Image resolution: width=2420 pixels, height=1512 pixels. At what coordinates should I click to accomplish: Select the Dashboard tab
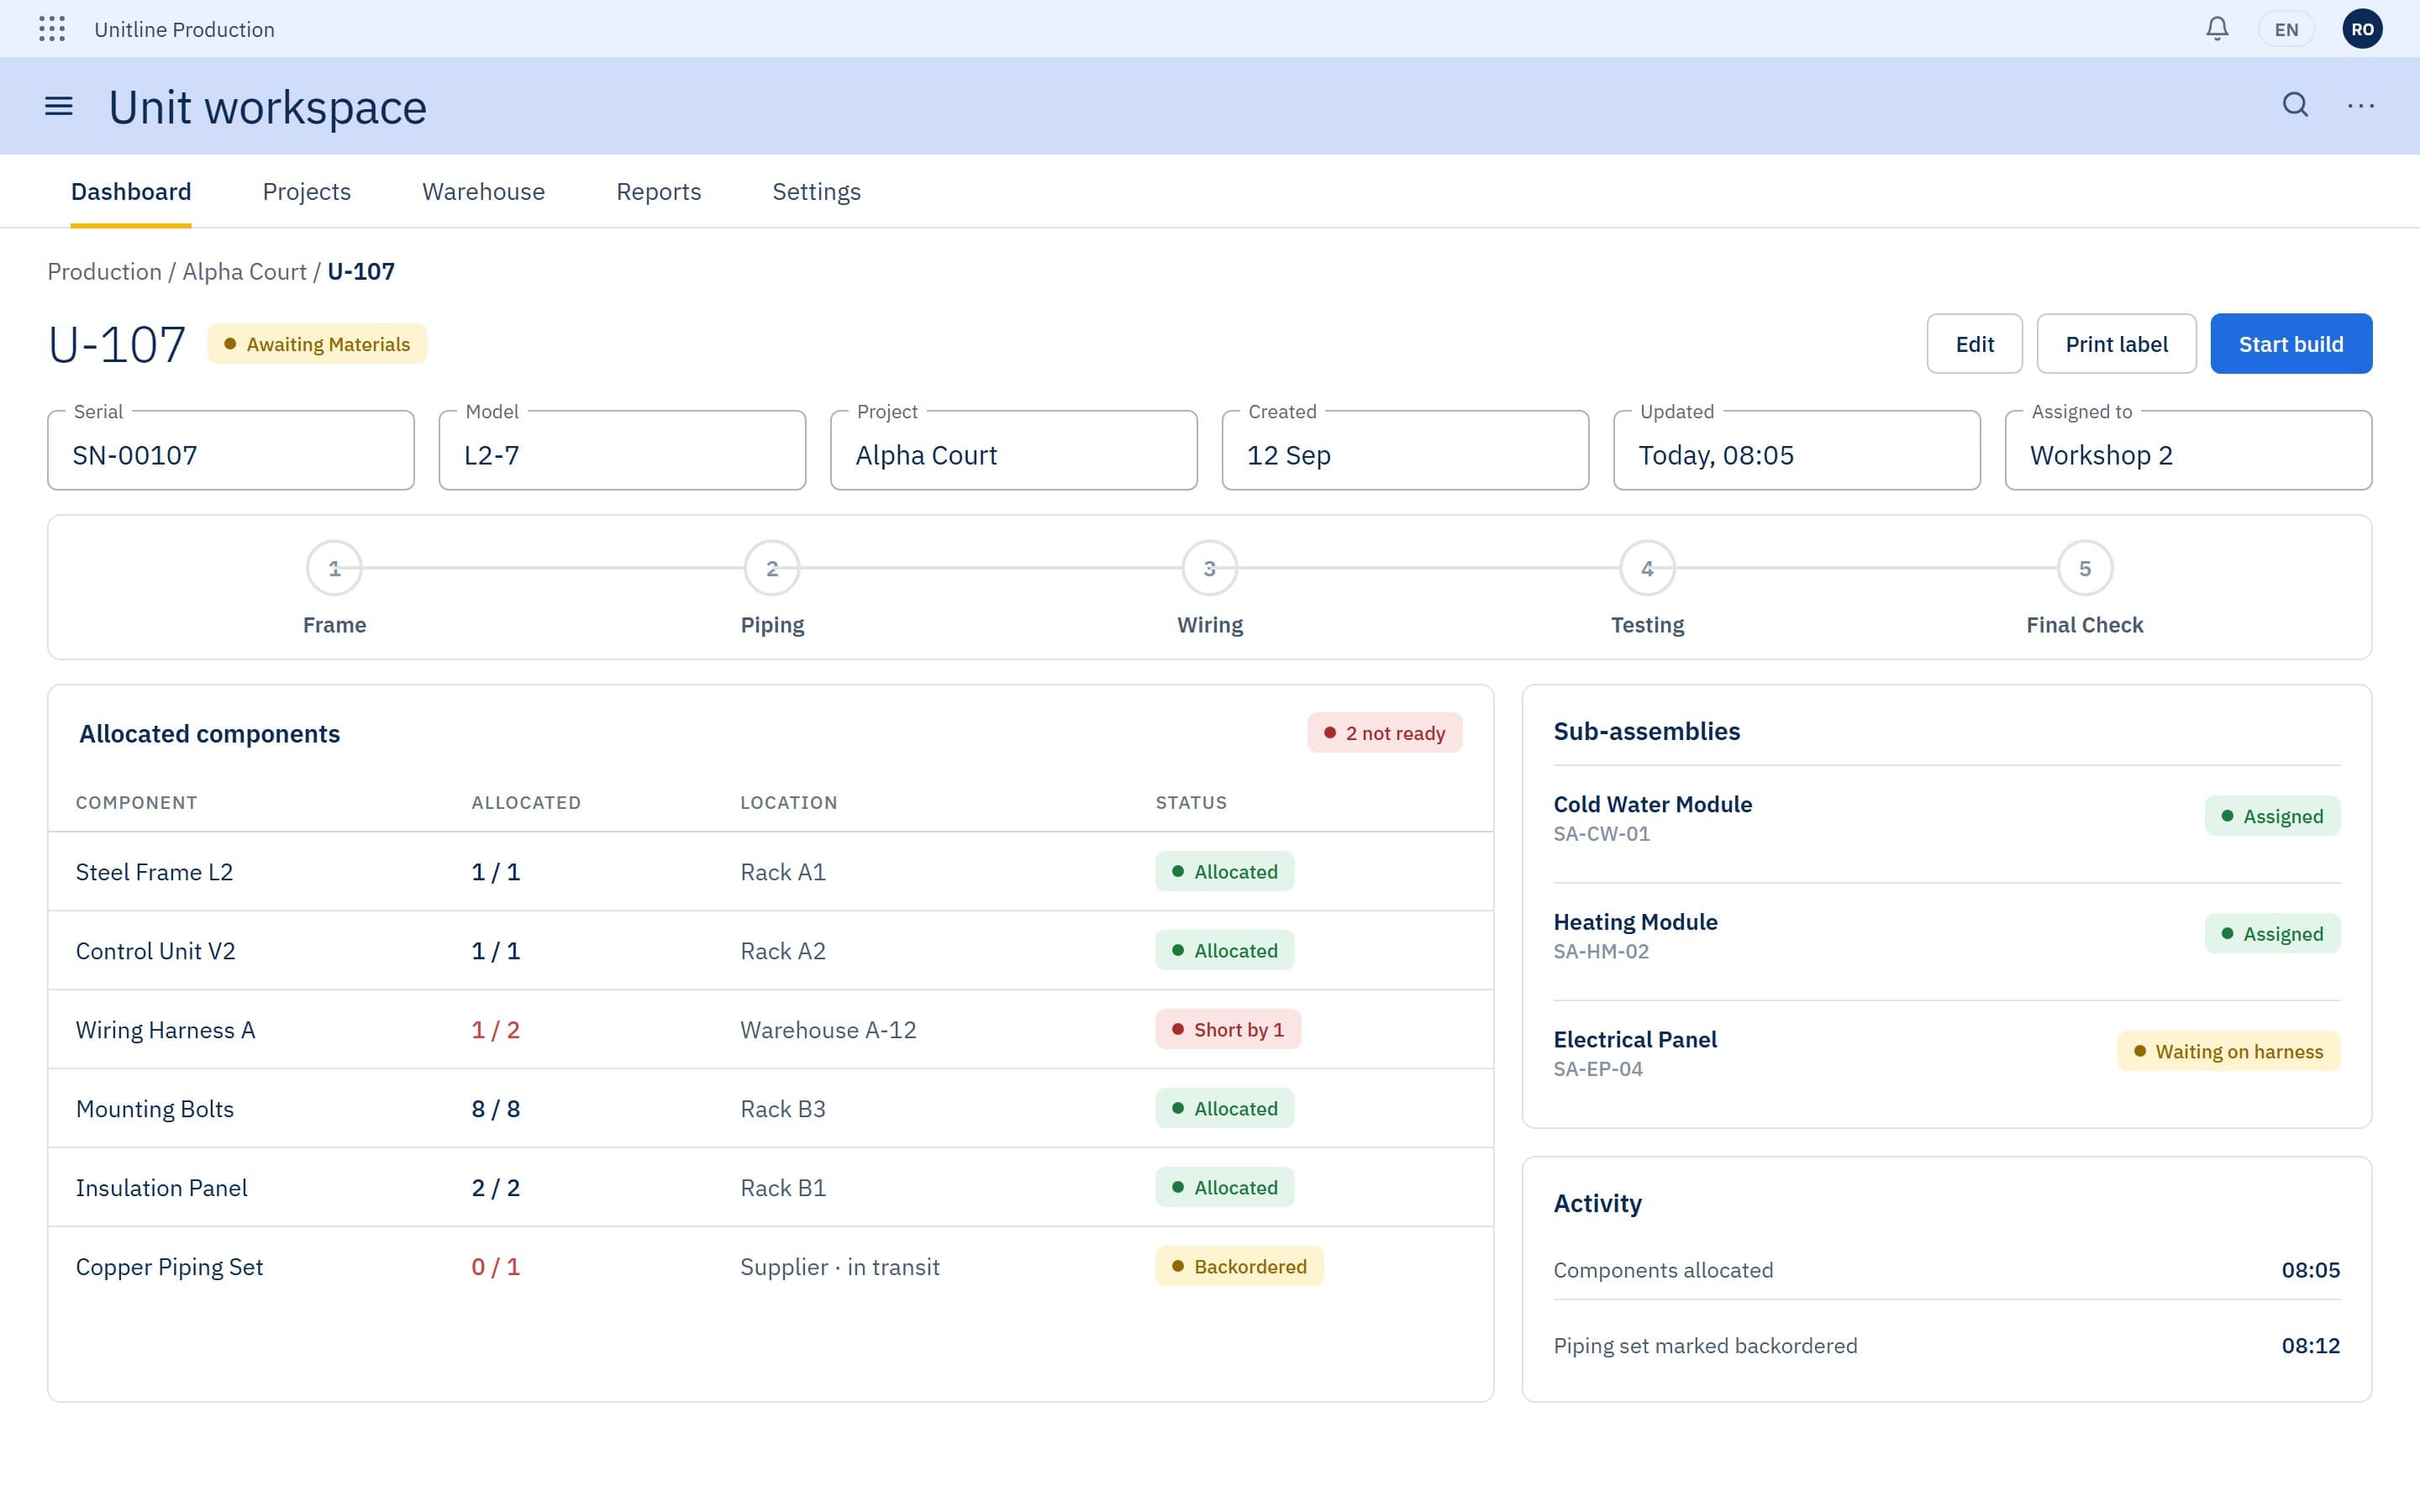(x=131, y=192)
